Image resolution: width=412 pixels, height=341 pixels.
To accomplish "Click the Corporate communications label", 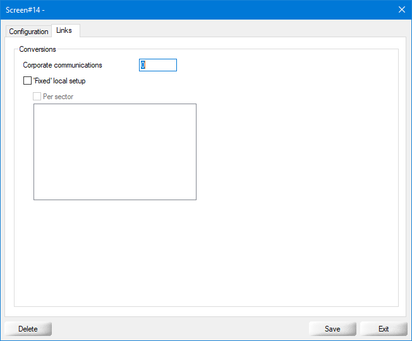I will 63,65.
